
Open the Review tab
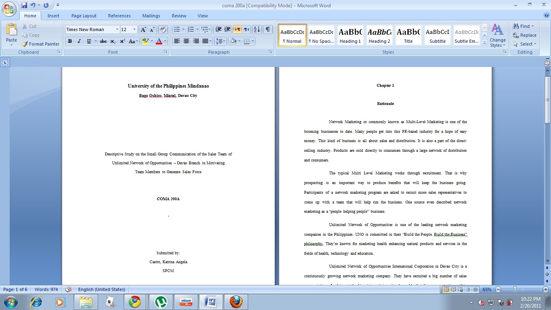179,16
